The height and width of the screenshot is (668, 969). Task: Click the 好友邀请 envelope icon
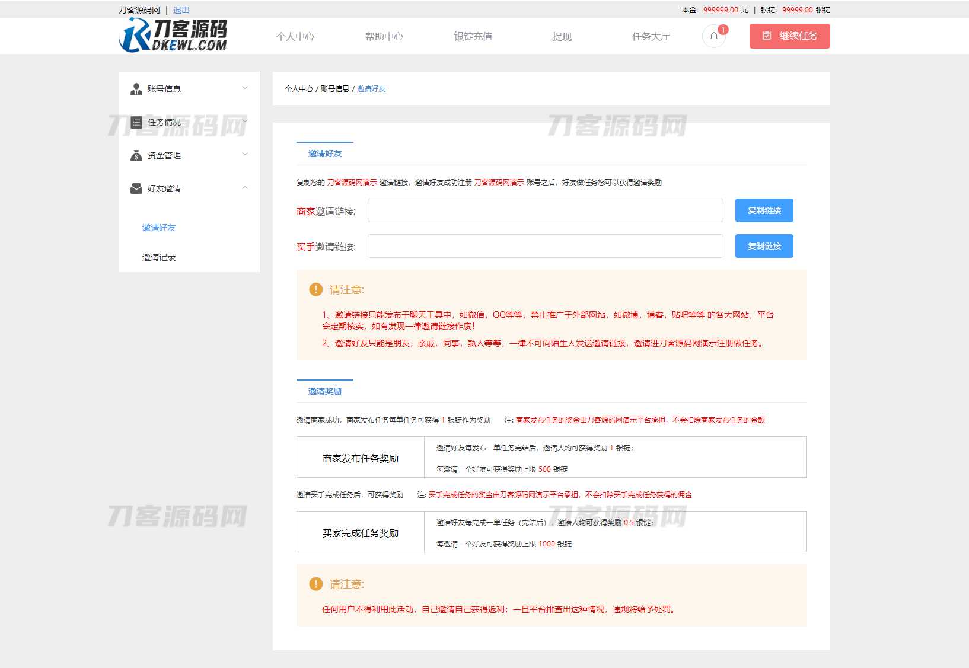(136, 188)
